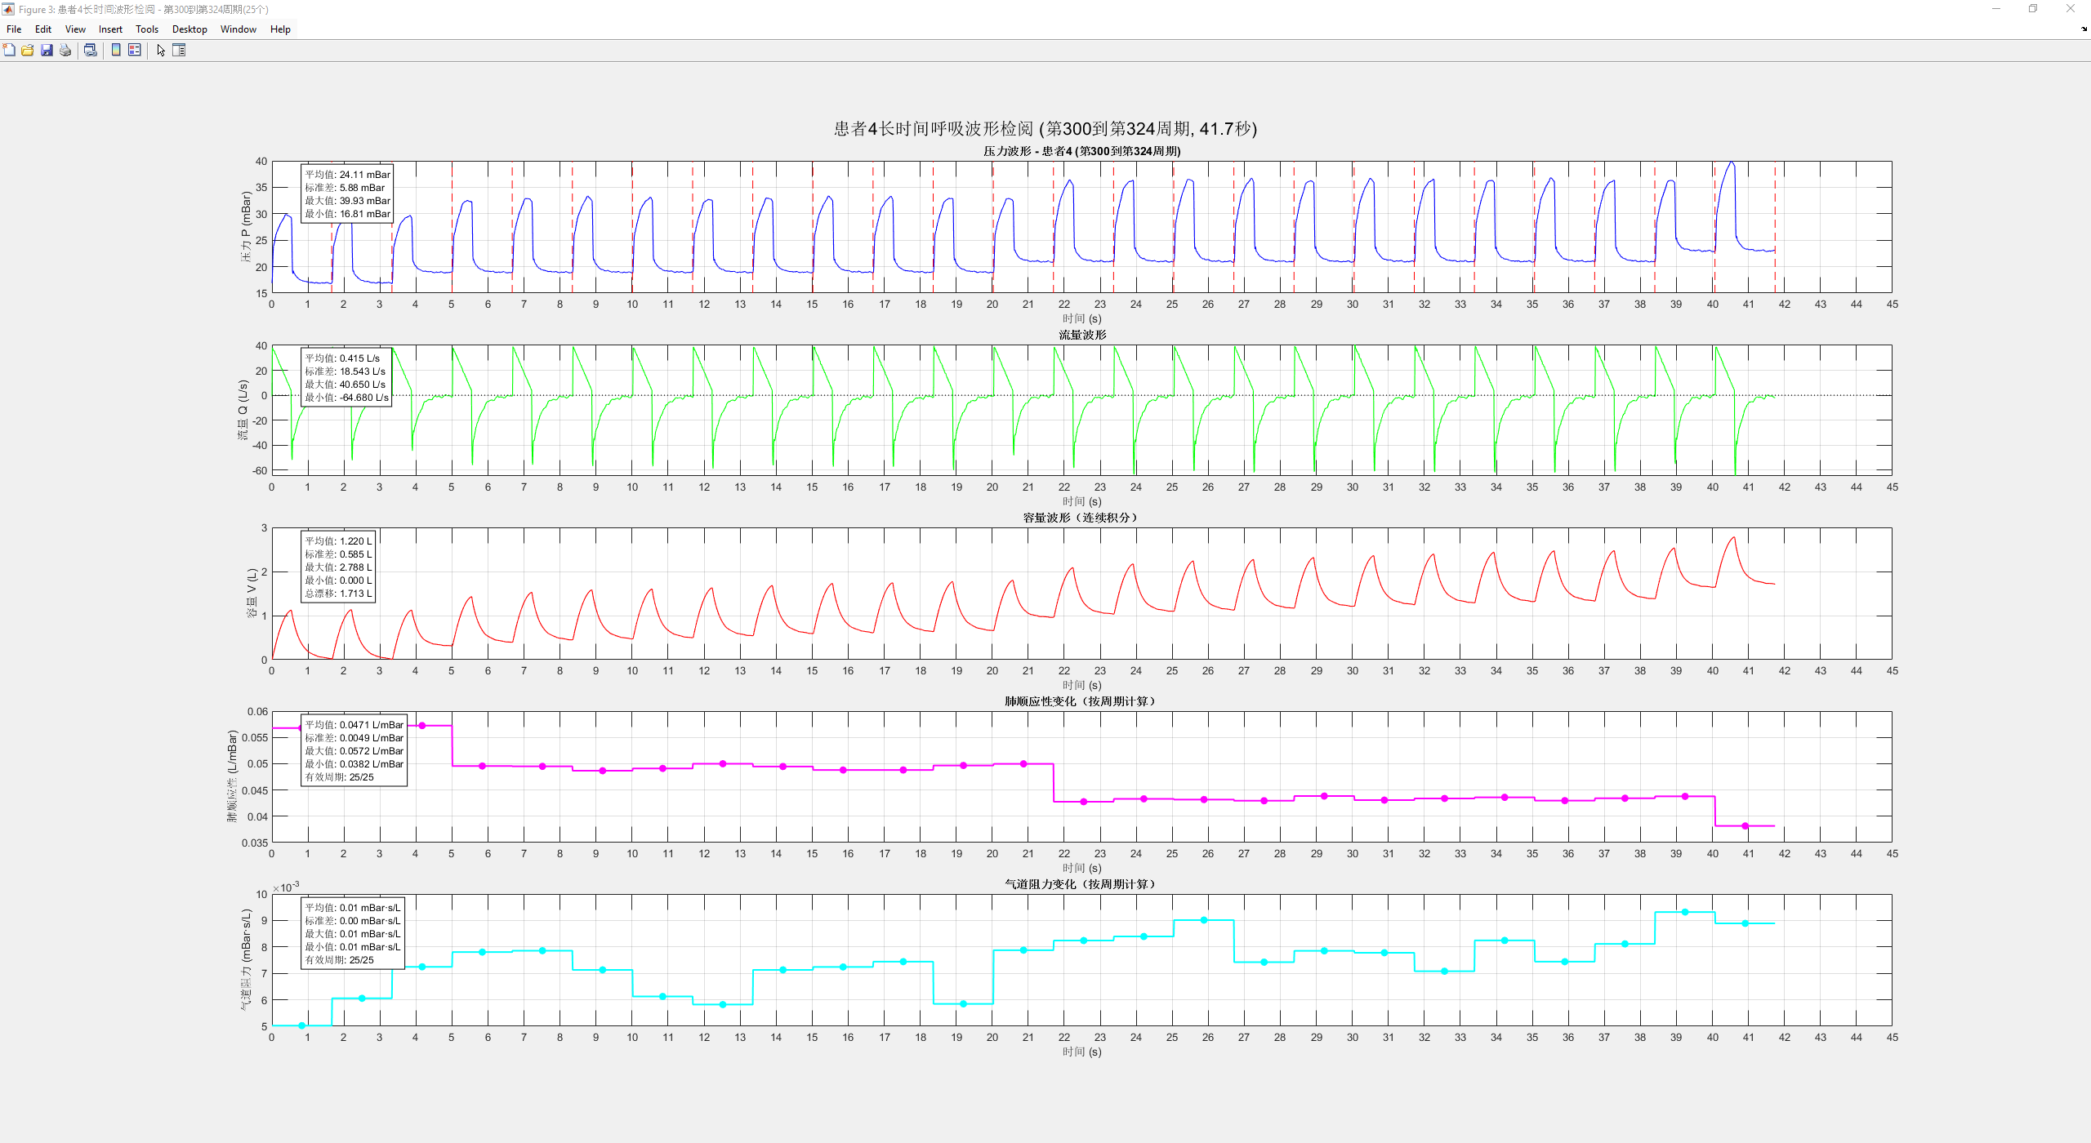Click the toolbar dock arrow at far right
This screenshot has width=2091, height=1143.
click(x=2084, y=29)
